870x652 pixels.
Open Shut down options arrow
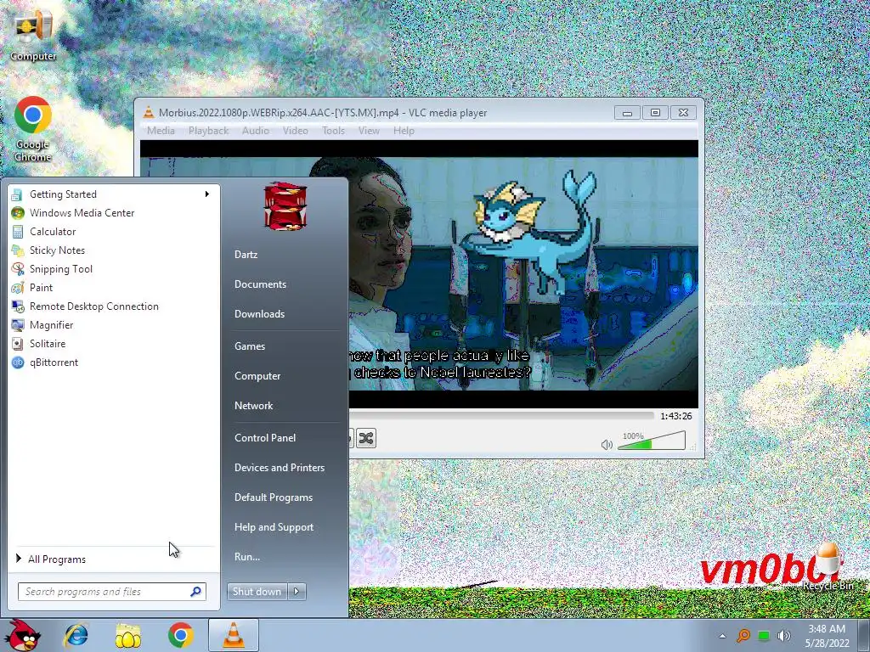pyautogui.click(x=297, y=592)
